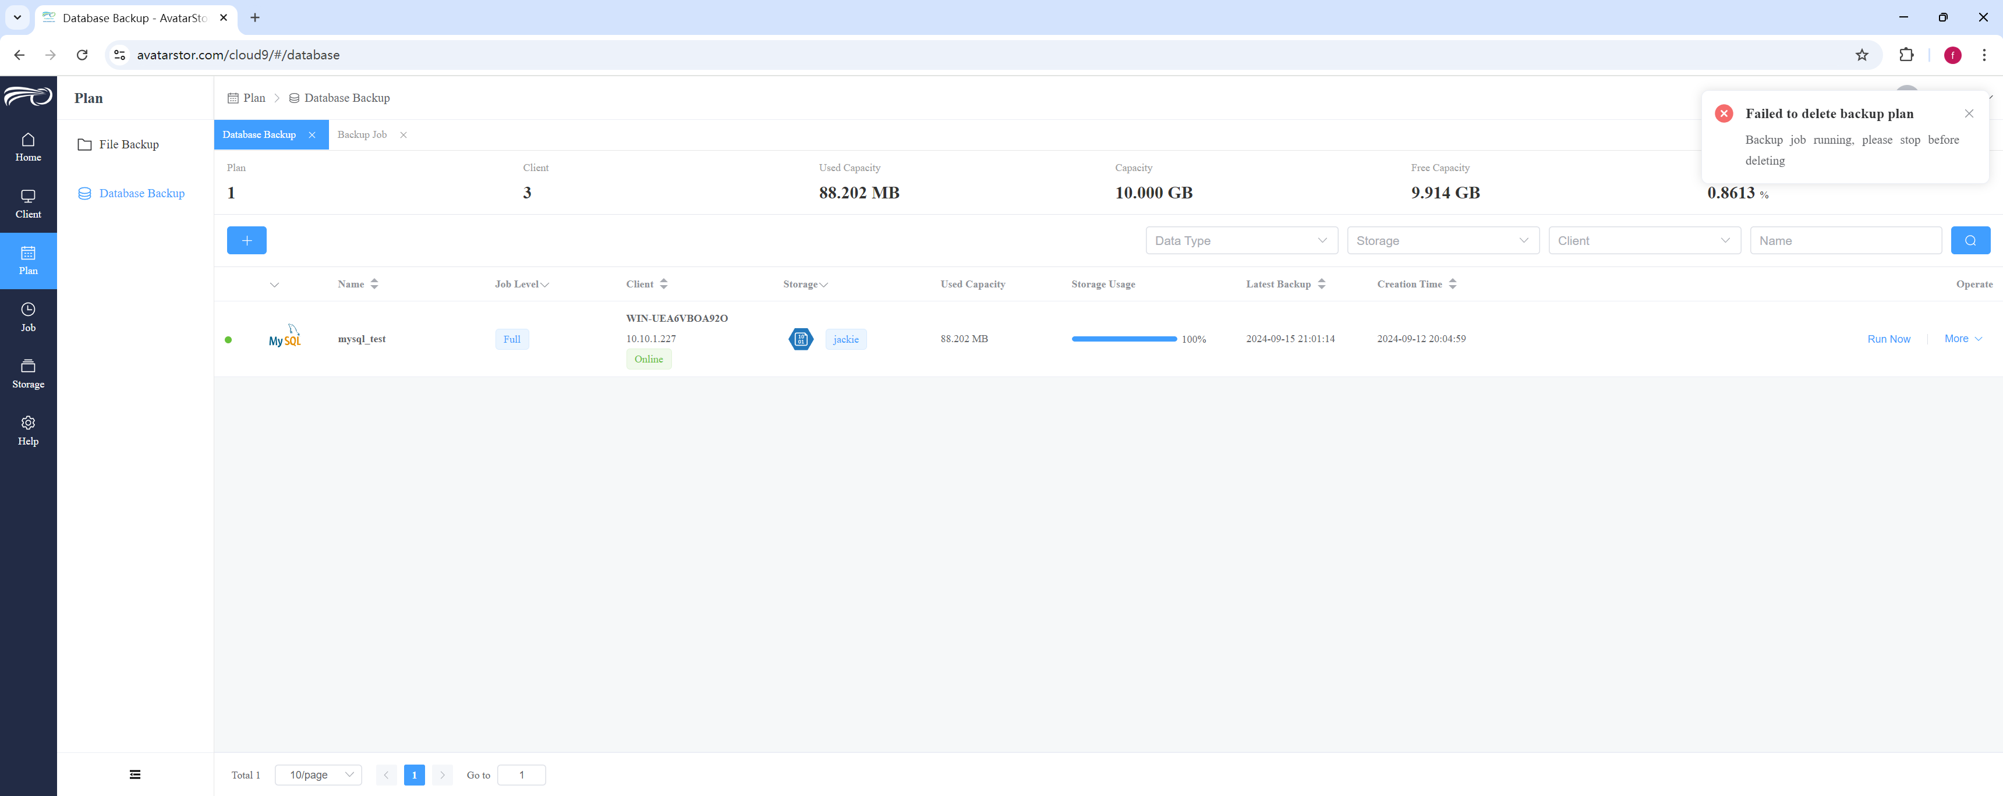Sort the table by Name column
The height and width of the screenshot is (796, 2003).
358,284
